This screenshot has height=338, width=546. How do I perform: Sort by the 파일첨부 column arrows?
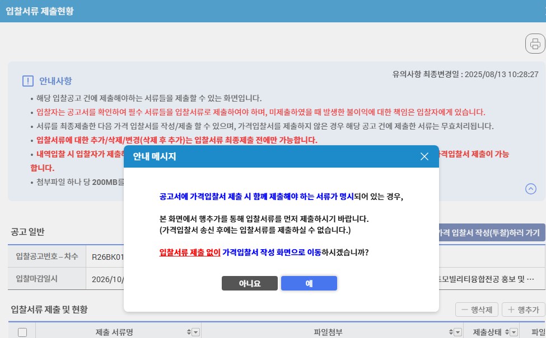pyautogui.click(x=451, y=332)
